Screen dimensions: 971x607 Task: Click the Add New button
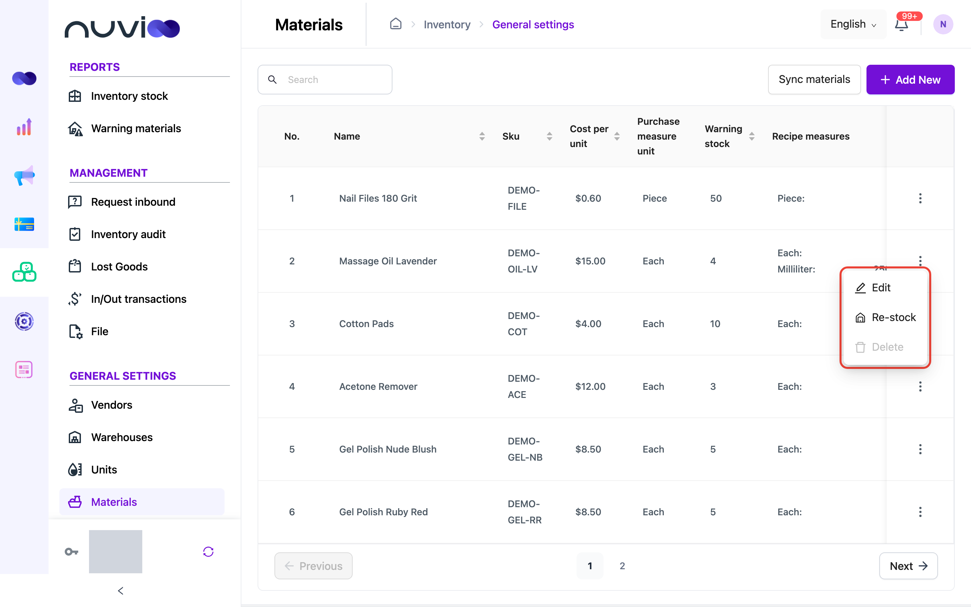[x=910, y=80]
